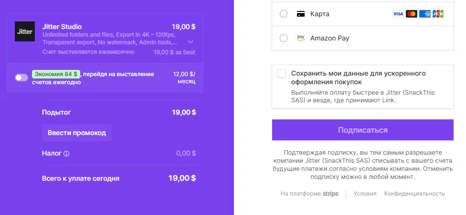Click the Ввести промокод button
Image resolution: width=466 pixels, height=215 pixels.
(77, 133)
